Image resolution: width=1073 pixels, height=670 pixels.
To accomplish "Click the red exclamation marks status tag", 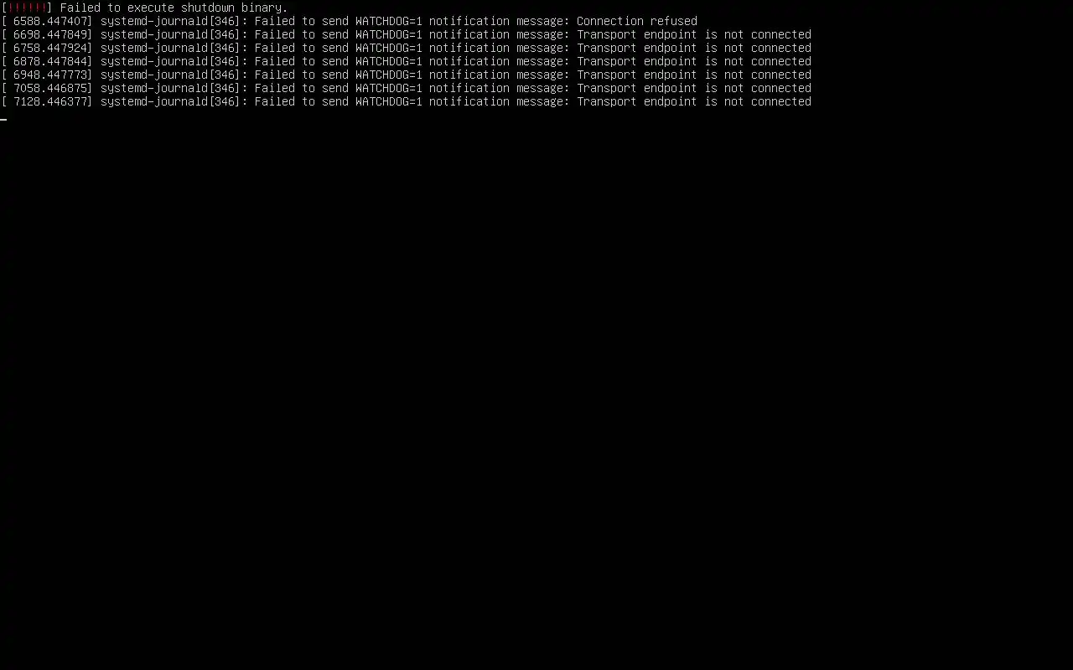I will [x=27, y=8].
